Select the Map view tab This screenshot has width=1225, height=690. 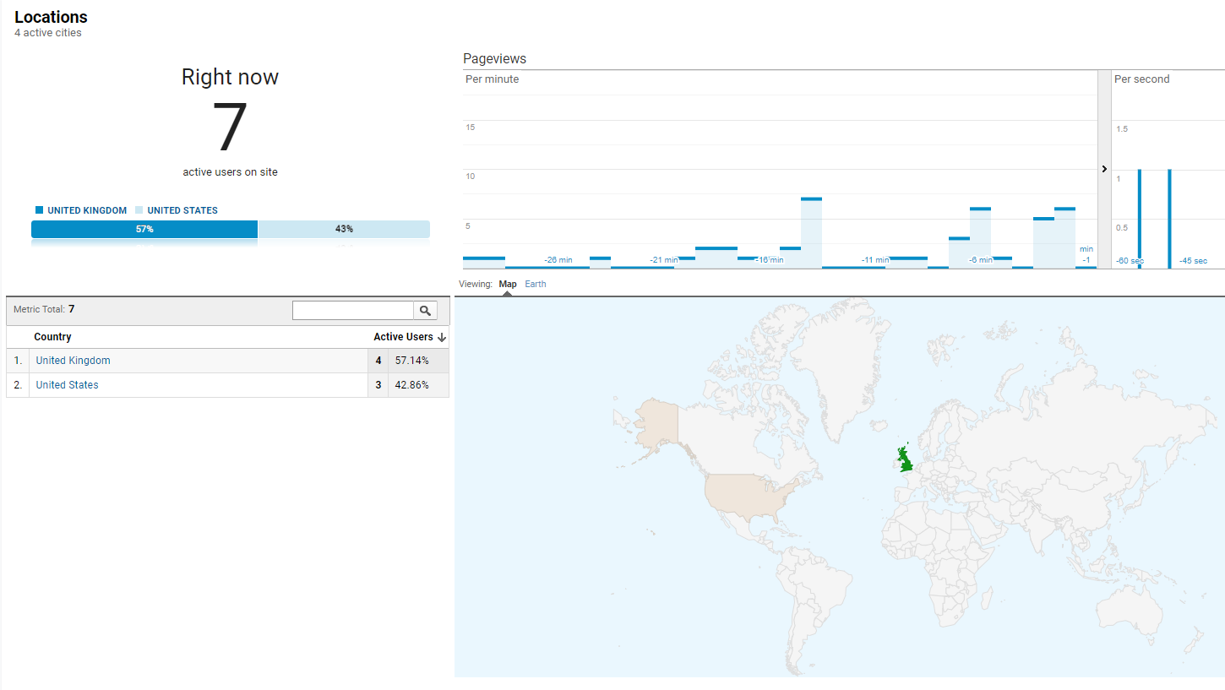508,284
